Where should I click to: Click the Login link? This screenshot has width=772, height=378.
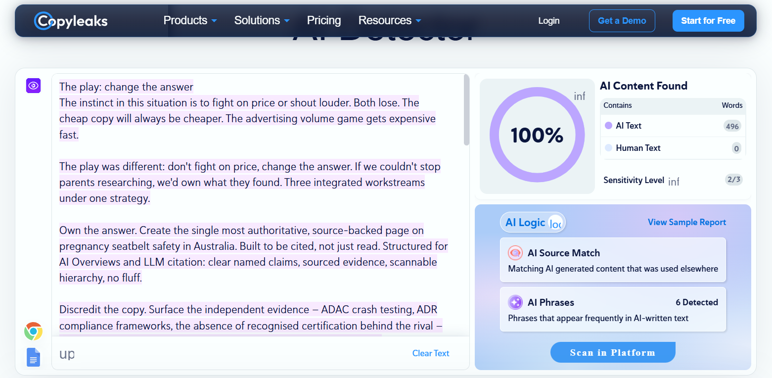tap(549, 21)
